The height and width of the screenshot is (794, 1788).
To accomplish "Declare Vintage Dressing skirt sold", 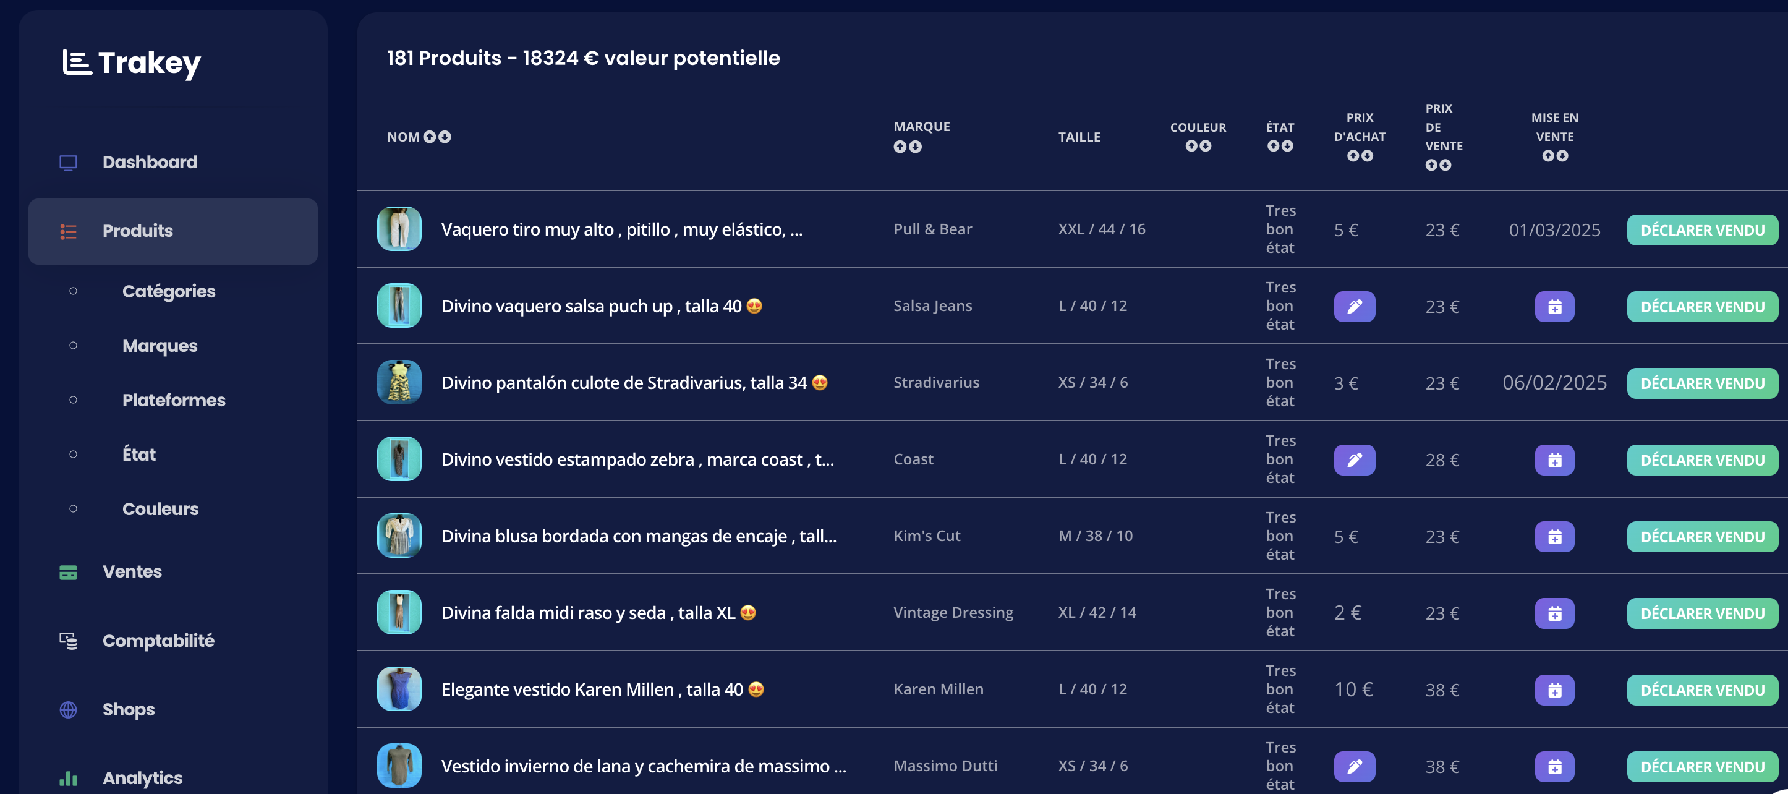I will click(1703, 613).
